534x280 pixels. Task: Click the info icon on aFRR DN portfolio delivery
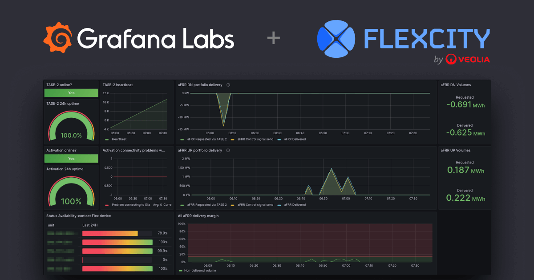coord(228,85)
